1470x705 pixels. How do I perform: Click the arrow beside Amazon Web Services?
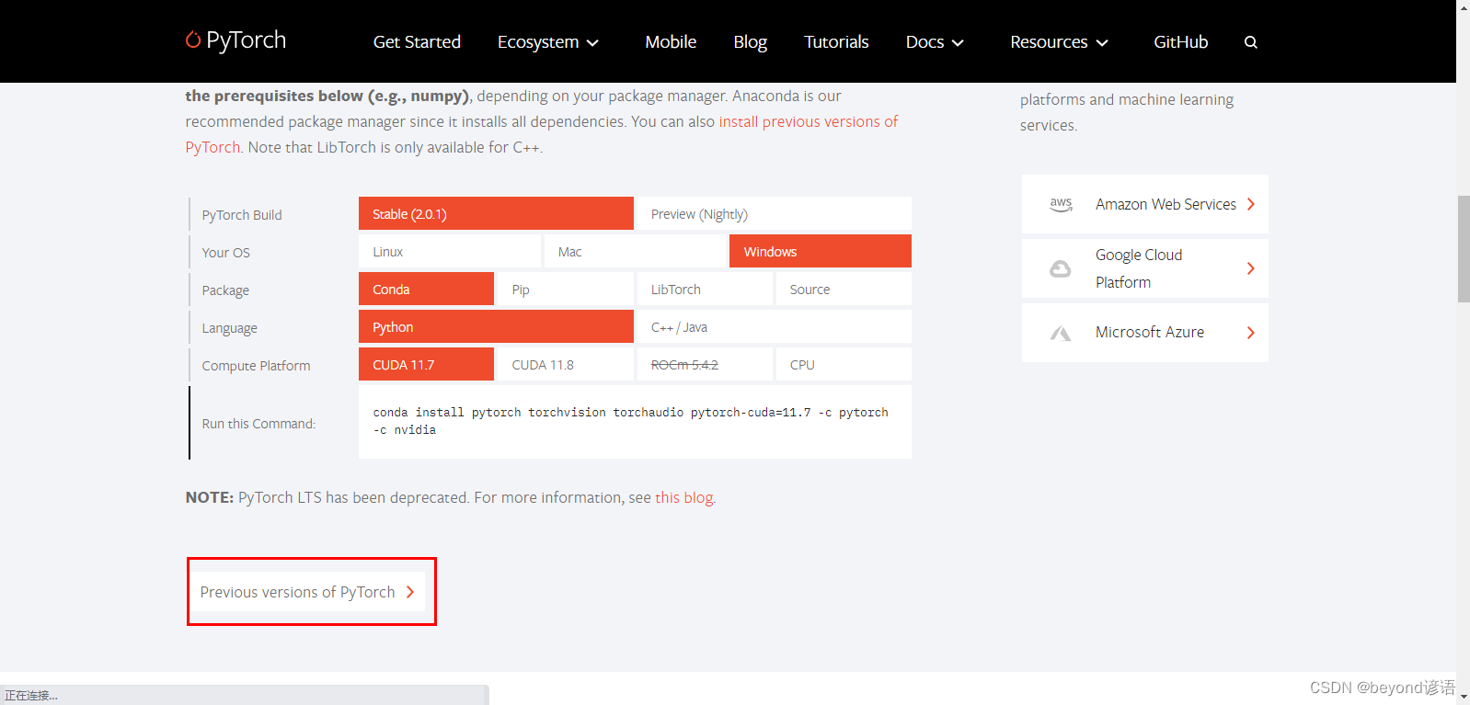pyautogui.click(x=1251, y=204)
